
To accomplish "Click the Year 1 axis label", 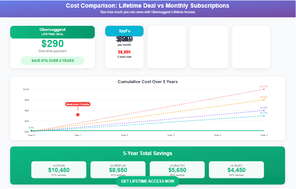I will 78,135.
